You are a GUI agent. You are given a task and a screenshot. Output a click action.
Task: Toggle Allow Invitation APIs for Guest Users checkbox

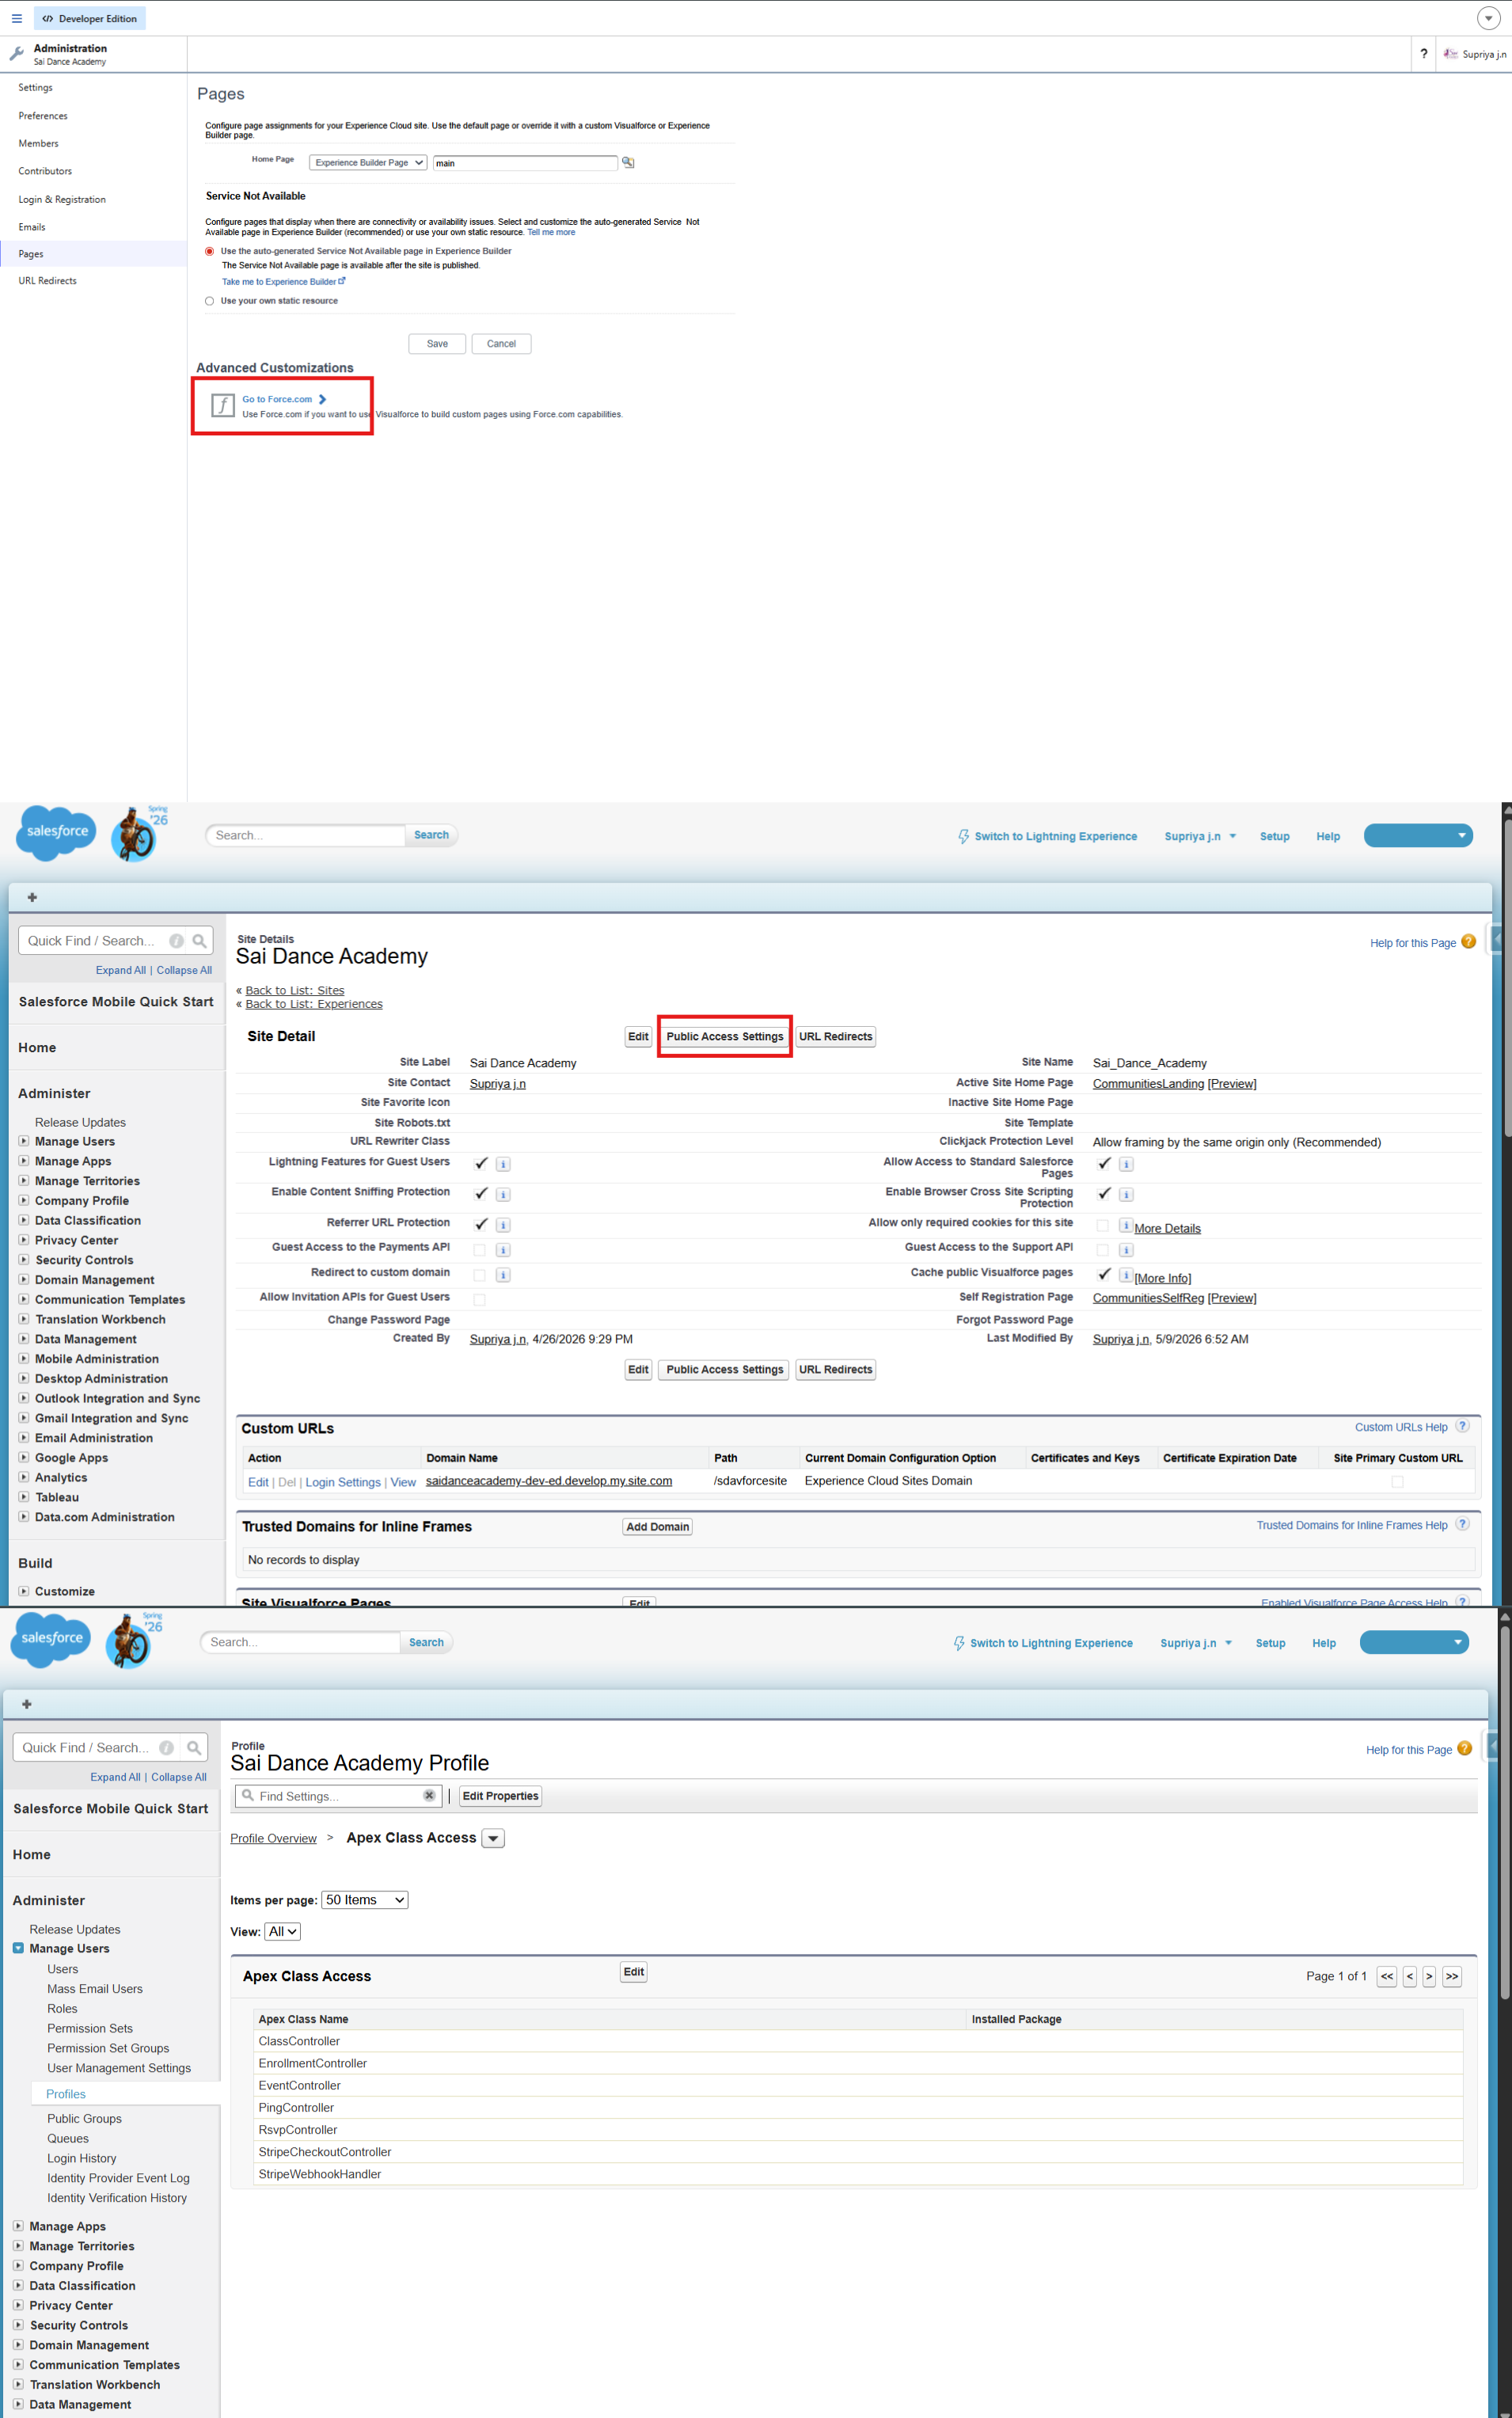(x=479, y=1300)
